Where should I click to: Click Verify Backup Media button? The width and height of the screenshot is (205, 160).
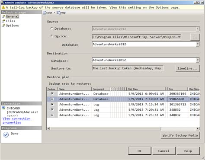click(180, 135)
